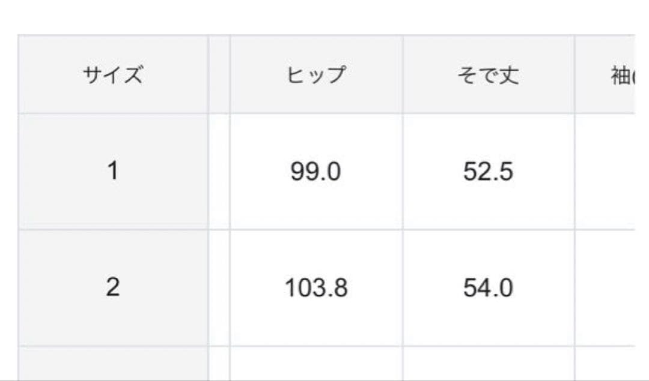Click the 103.8 hip value
The height and width of the screenshot is (381, 649).
[x=316, y=288]
